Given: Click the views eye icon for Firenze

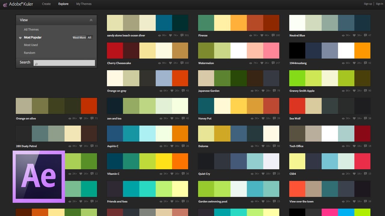Looking at the screenshot, I should click(x=251, y=35).
